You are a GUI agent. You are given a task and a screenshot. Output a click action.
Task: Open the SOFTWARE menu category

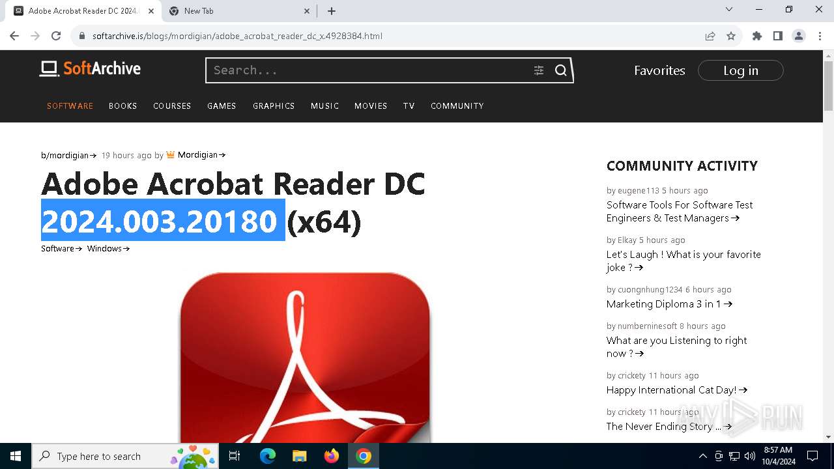click(x=70, y=106)
